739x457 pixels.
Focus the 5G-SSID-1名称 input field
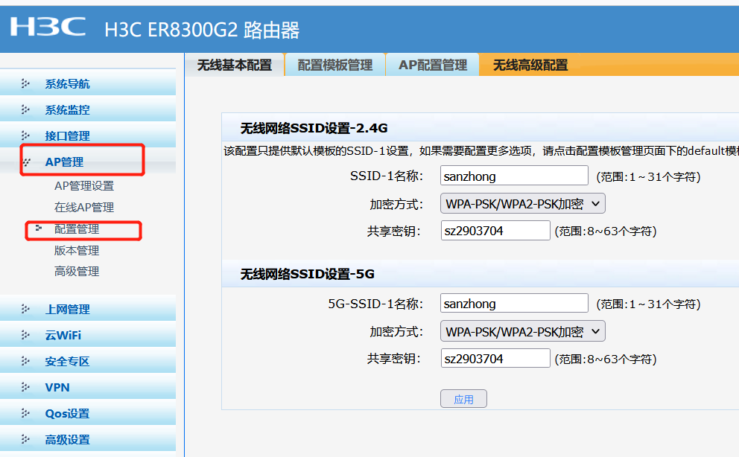tap(514, 303)
